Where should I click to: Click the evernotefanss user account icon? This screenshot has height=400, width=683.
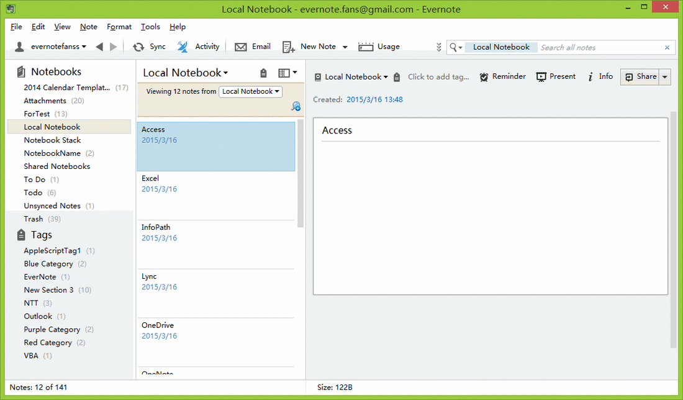19,47
